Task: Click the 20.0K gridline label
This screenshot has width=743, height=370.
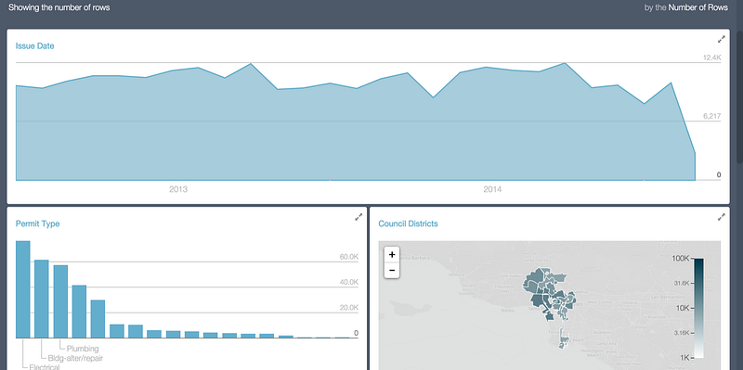Action: [x=349, y=308]
